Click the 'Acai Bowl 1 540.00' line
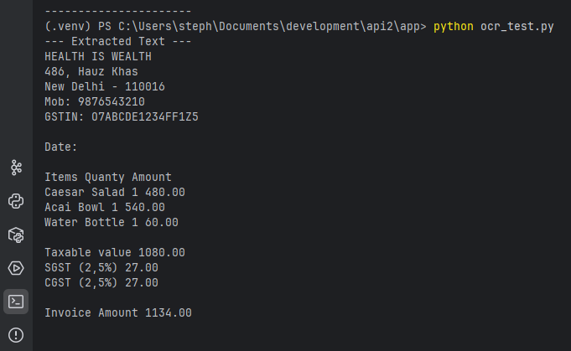571x351 pixels. (105, 207)
